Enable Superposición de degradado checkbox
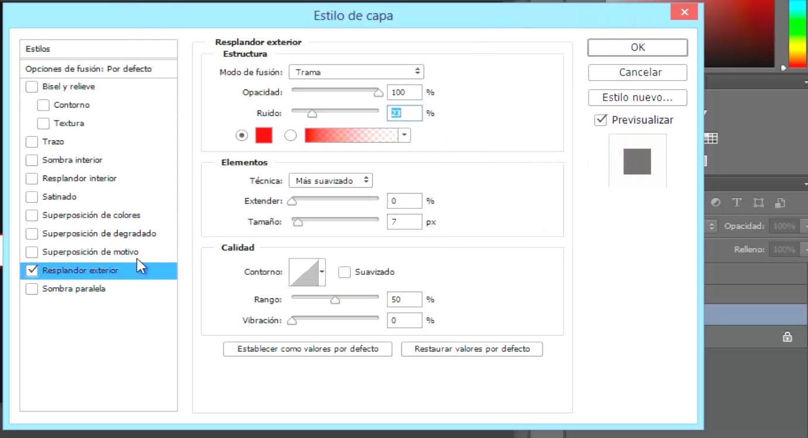The width and height of the screenshot is (808, 438). (32, 234)
